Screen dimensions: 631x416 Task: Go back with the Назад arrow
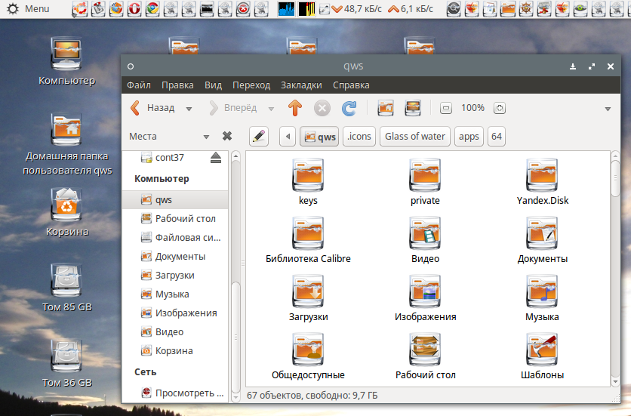[x=152, y=108]
